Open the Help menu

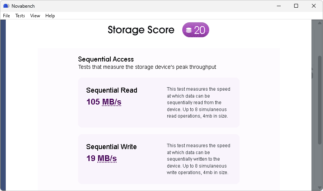coord(50,16)
